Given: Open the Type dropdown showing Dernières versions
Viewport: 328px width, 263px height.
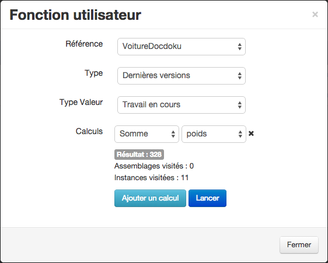Looking at the screenshot, I should click(182, 76).
